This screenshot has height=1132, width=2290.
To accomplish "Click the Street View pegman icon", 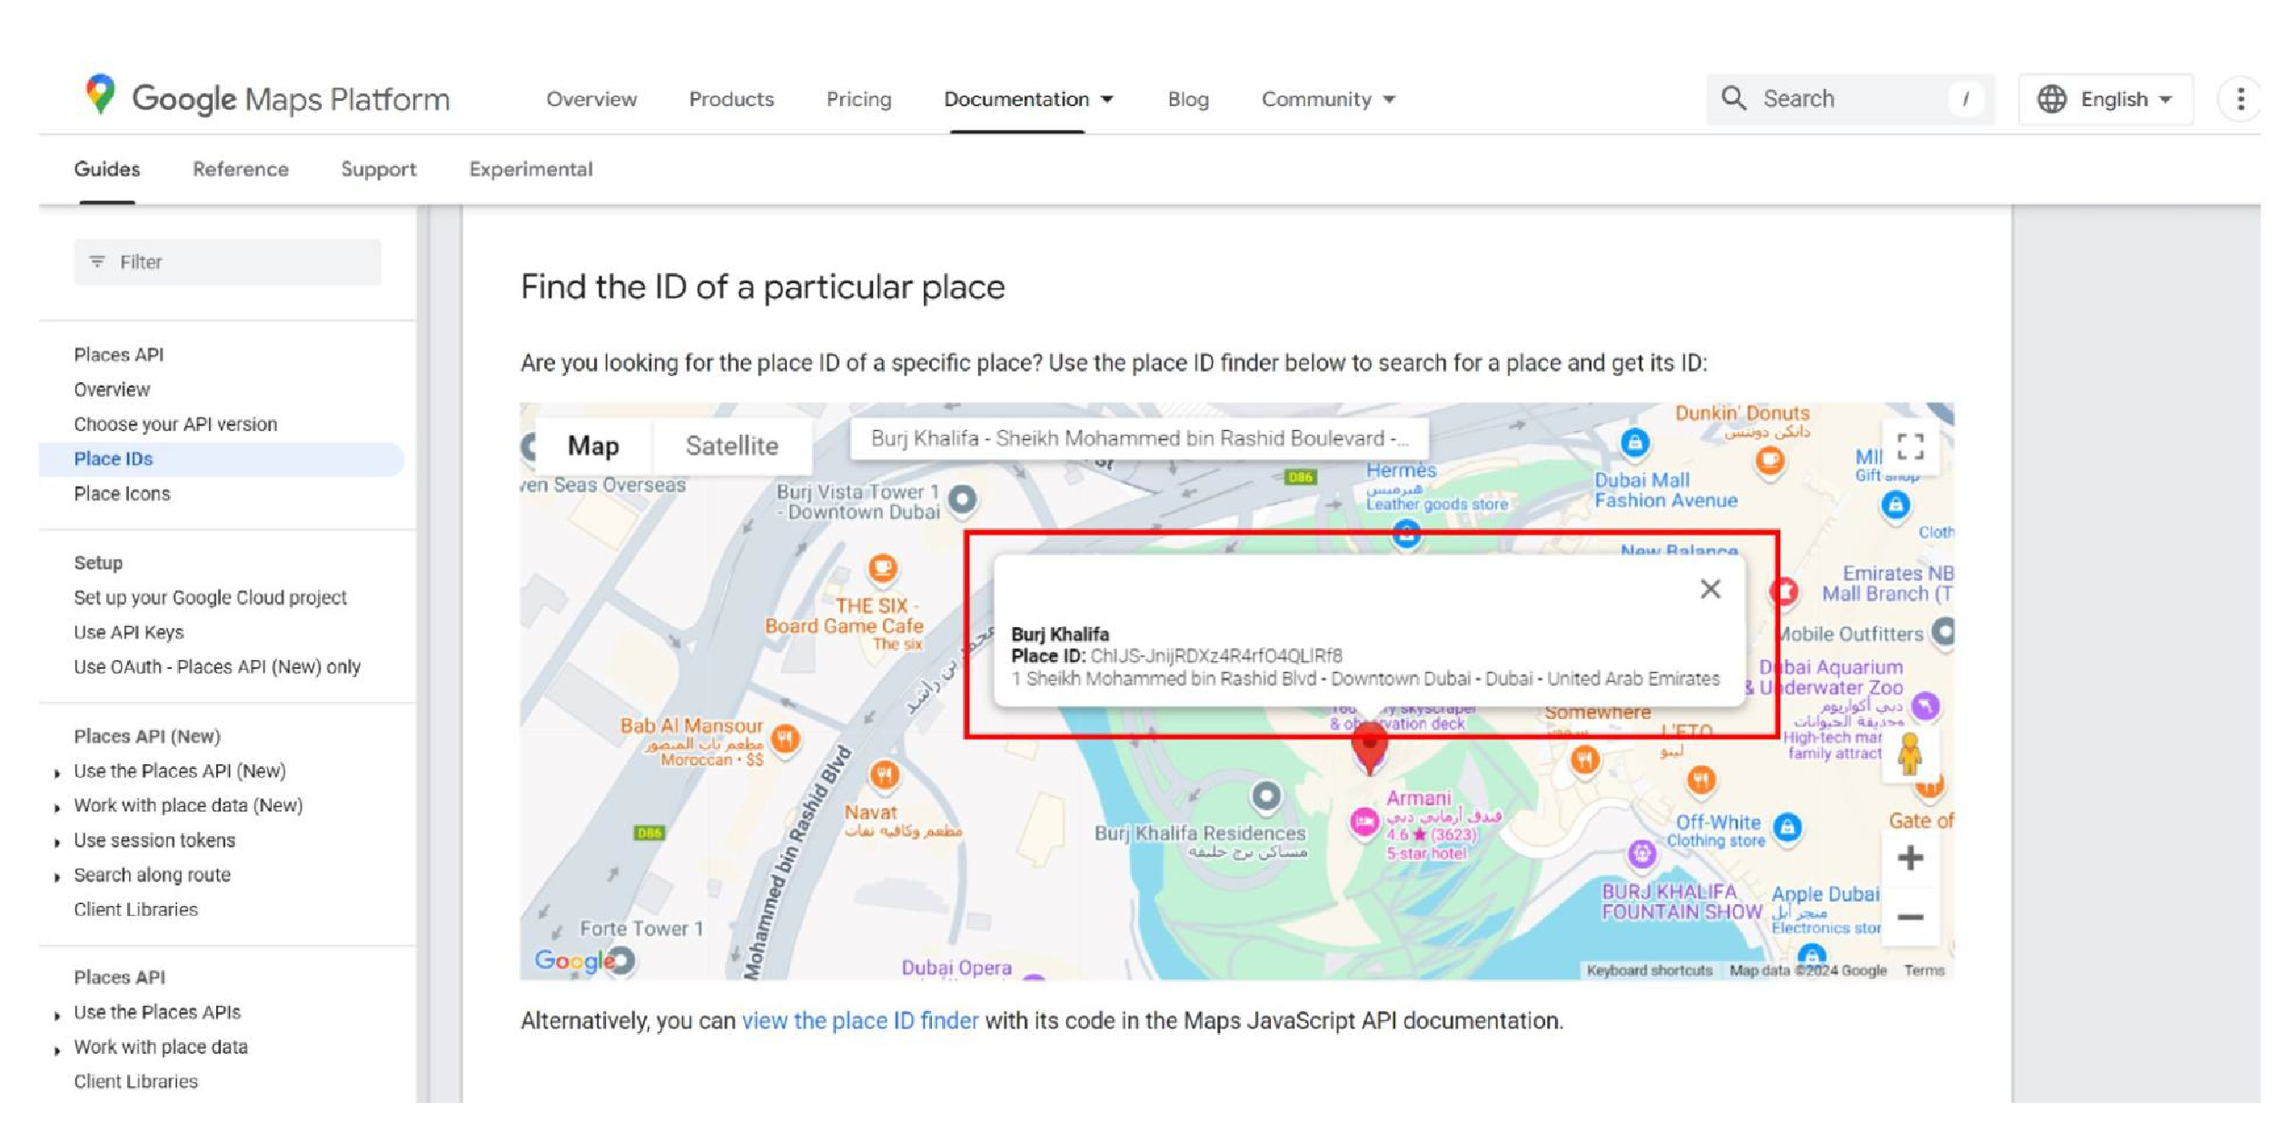I will click(1909, 753).
